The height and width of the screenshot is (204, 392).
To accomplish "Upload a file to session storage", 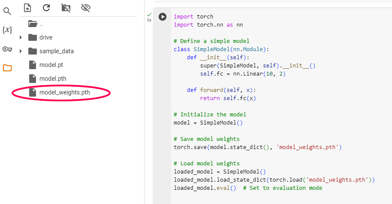I will pos(27,7).
